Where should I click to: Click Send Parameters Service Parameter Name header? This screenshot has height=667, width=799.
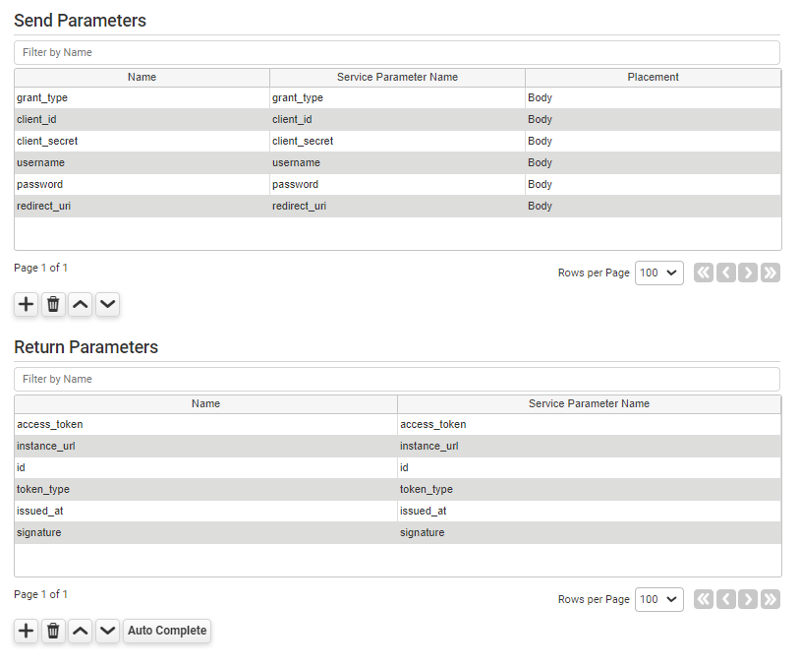(x=397, y=77)
